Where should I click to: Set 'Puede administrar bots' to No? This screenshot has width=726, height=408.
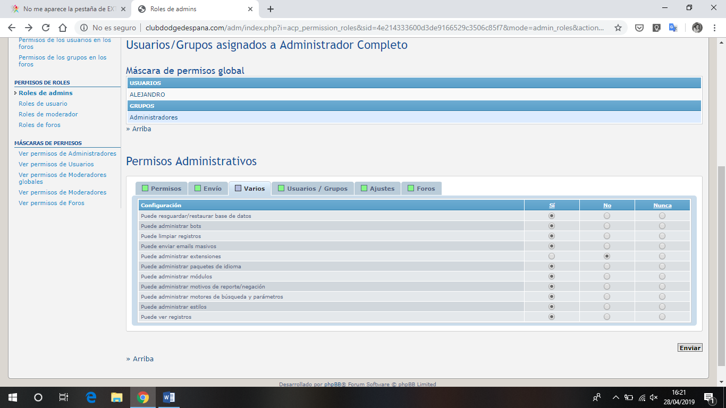pyautogui.click(x=607, y=226)
